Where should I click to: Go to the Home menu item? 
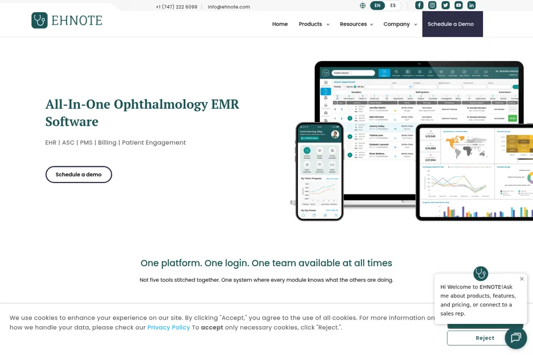coord(280,24)
